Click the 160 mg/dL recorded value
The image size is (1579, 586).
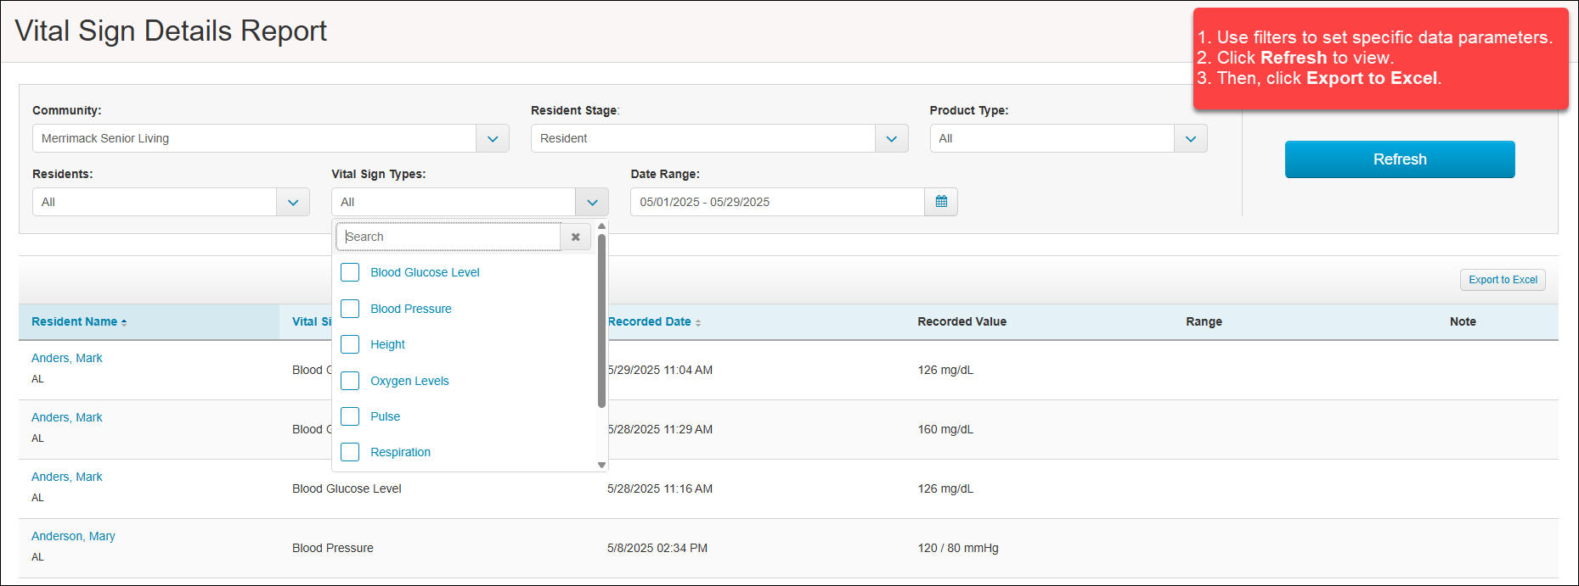click(945, 429)
